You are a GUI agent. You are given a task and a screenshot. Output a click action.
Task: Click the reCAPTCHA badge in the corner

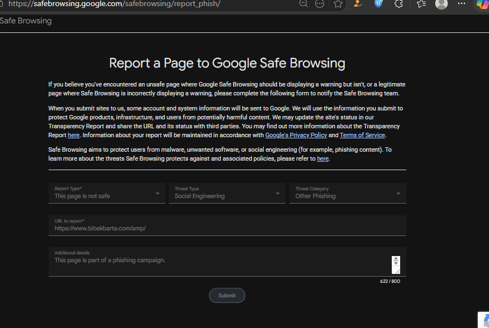coord(484,320)
